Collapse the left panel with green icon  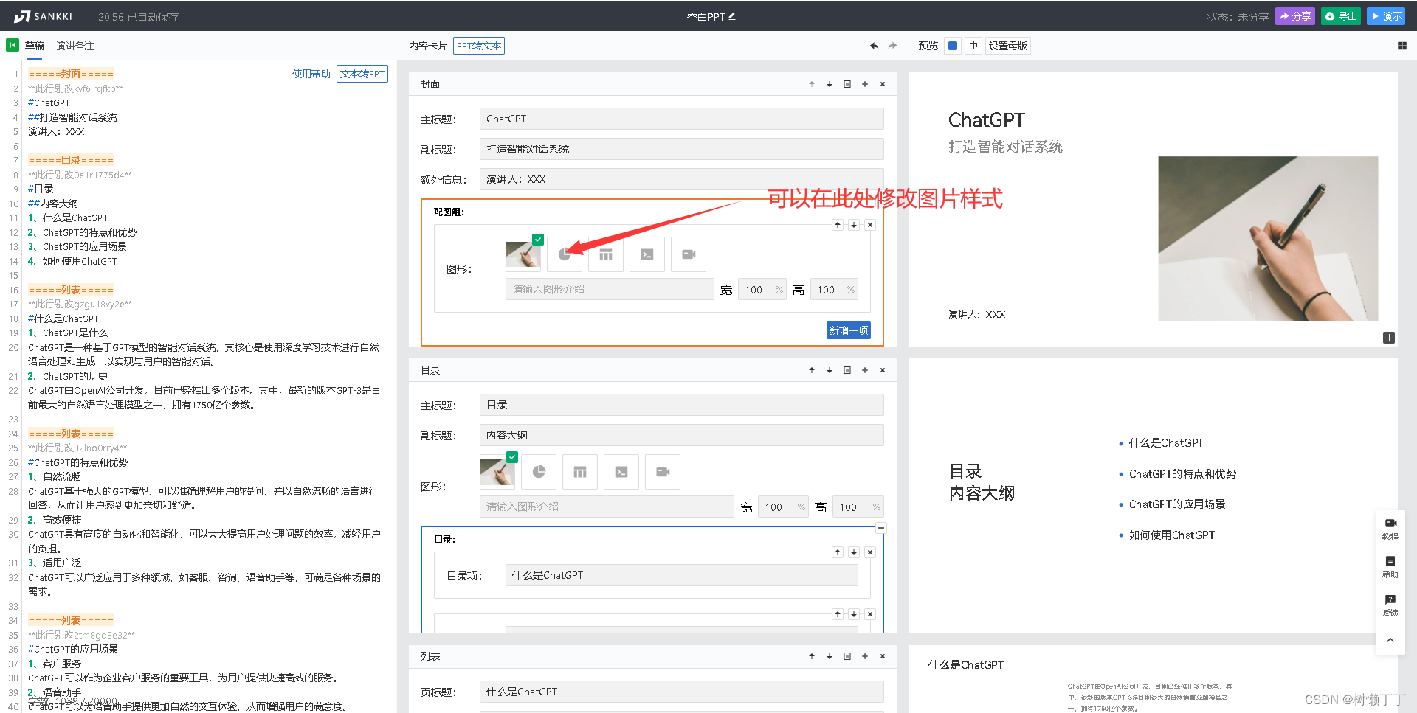pos(13,45)
